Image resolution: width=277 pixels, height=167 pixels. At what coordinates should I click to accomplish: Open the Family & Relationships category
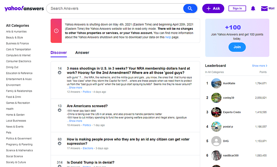(19, 91)
